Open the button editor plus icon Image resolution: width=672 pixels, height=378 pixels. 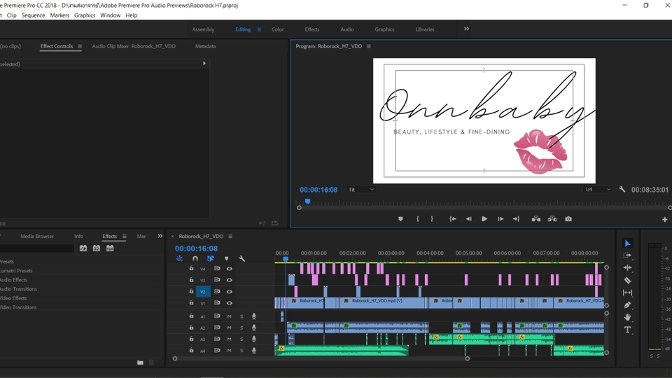(664, 219)
